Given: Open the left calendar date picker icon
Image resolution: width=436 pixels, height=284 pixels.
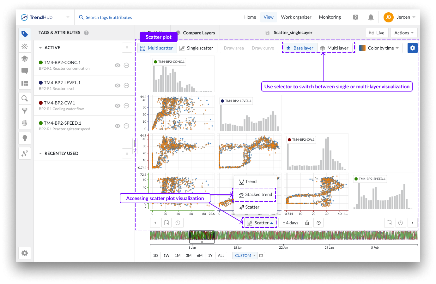Looking at the screenshot, I should [167, 223].
